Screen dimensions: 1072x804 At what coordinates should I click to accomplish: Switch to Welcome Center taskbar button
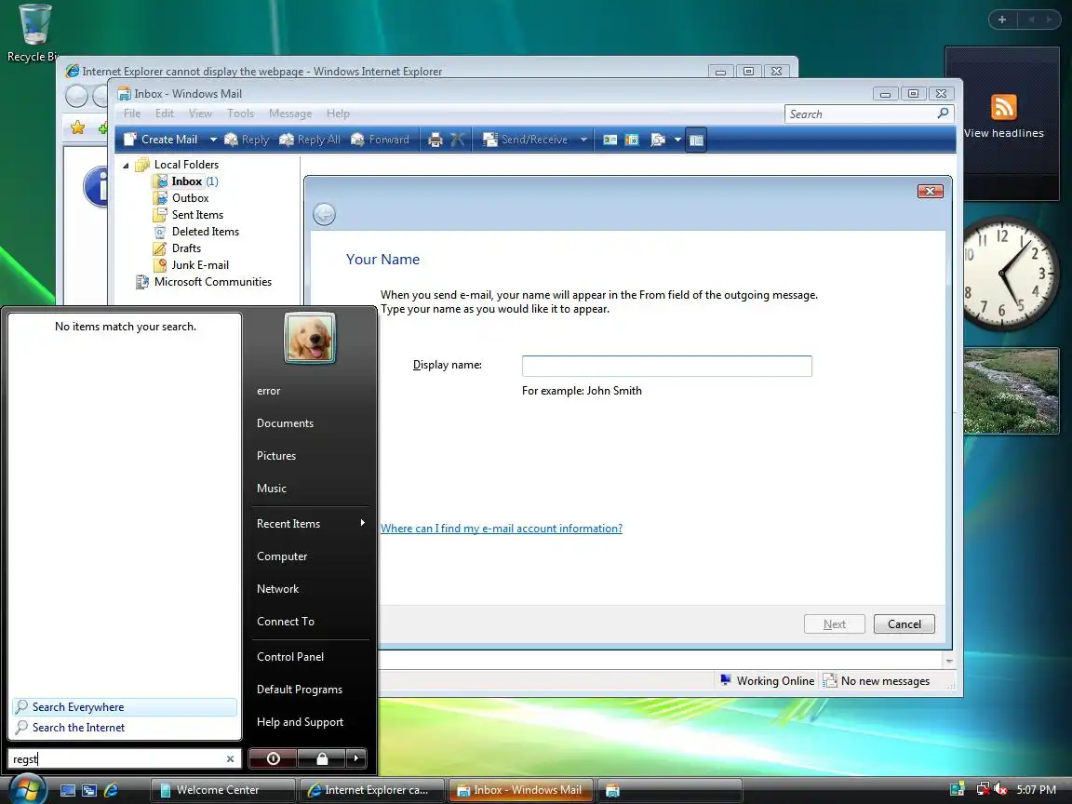tap(223, 790)
